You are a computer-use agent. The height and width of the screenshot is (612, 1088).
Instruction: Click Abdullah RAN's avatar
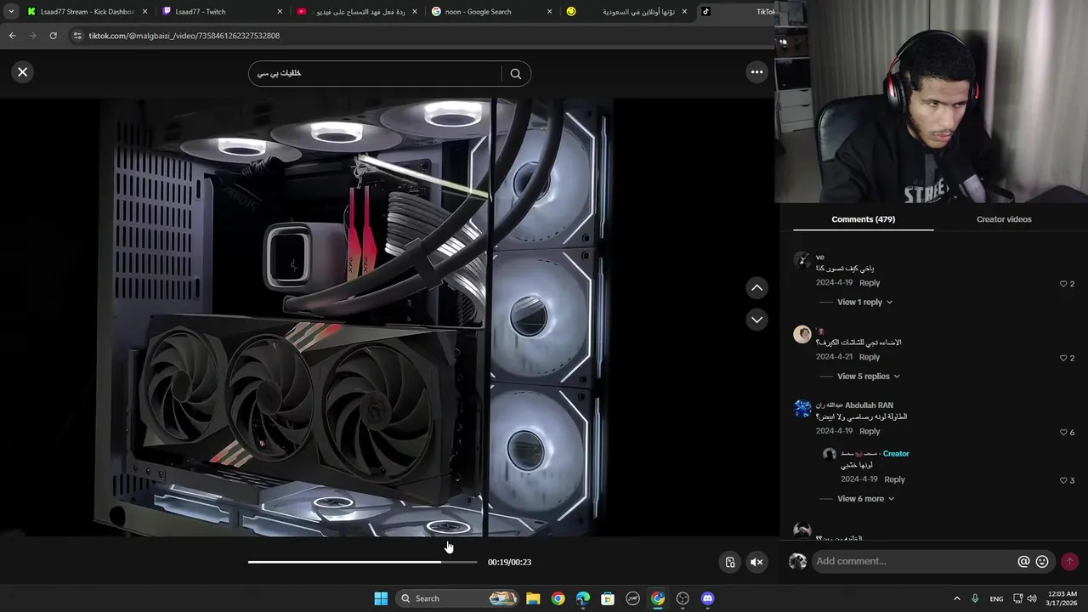tap(802, 409)
